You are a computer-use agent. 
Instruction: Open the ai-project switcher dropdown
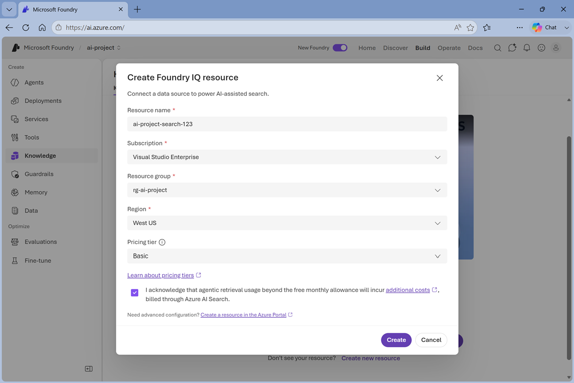104,48
